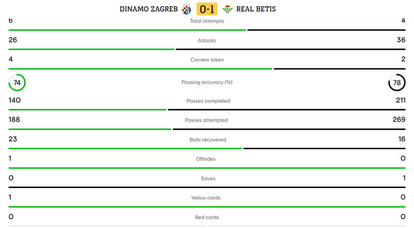Click the black 78 passing accuracy circle
414x228 pixels.
point(397,82)
